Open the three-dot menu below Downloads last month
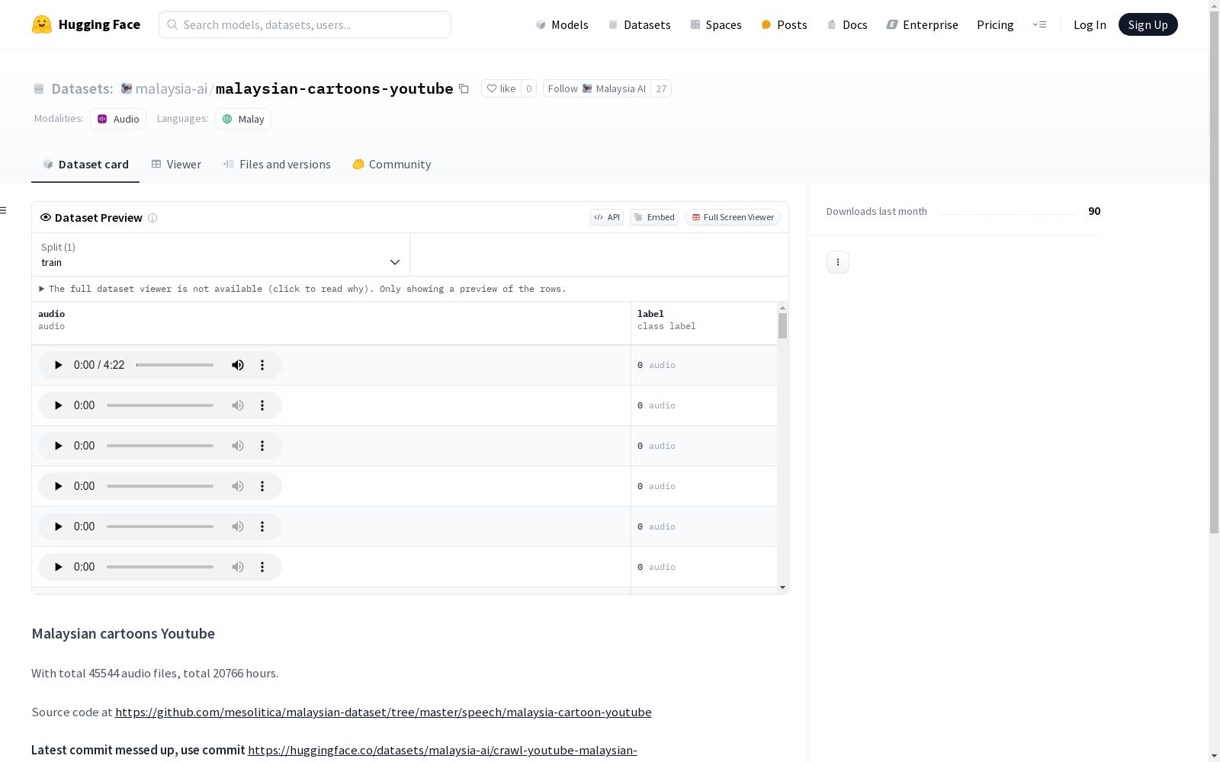This screenshot has width=1220, height=762. click(x=838, y=262)
